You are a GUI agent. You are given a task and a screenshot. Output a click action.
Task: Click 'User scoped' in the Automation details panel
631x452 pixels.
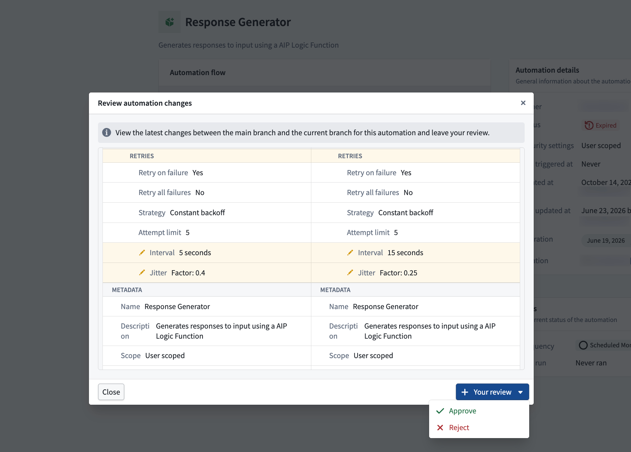tap(601, 146)
